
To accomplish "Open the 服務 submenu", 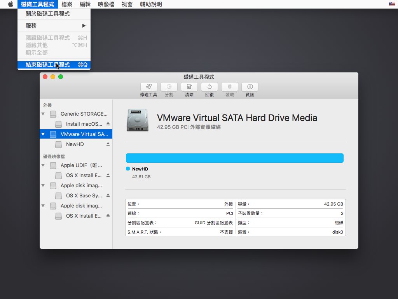I will tap(54, 26).
